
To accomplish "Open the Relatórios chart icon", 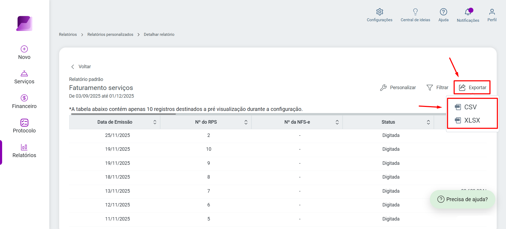I will pyautogui.click(x=24, y=147).
